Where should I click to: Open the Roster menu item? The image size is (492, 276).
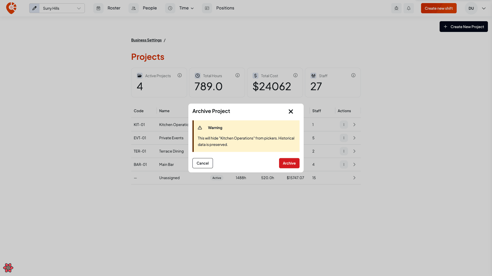pos(114,8)
